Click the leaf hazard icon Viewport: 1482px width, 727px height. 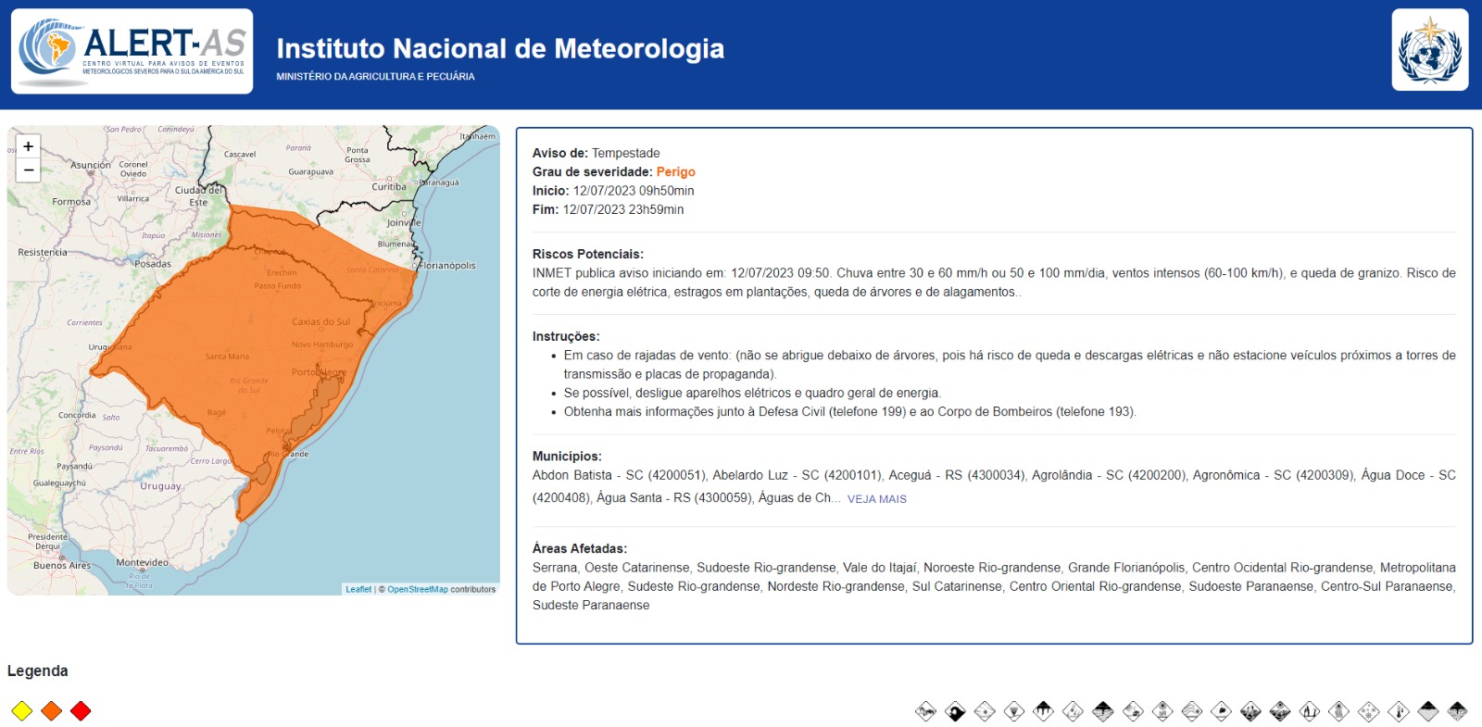click(1221, 711)
